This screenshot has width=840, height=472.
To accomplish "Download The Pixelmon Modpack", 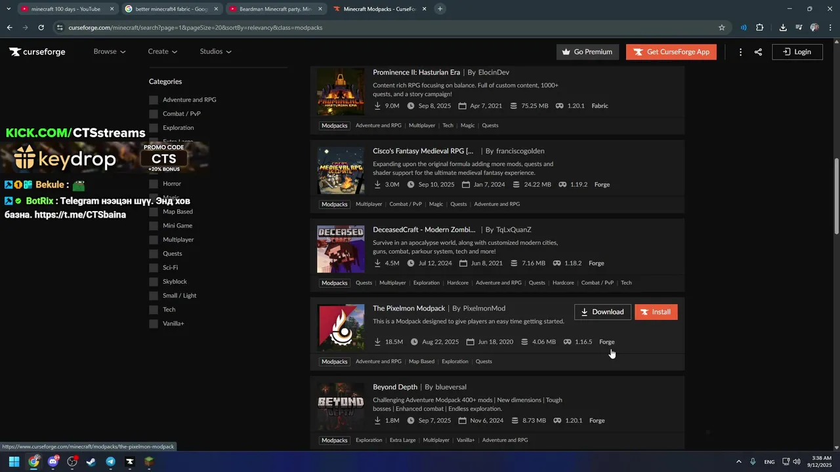I will [602, 312].
